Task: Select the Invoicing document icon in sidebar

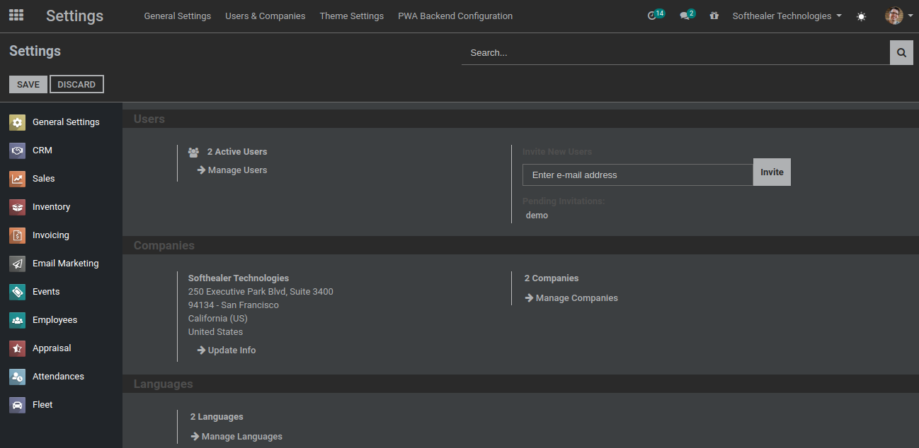Action: click(18, 235)
